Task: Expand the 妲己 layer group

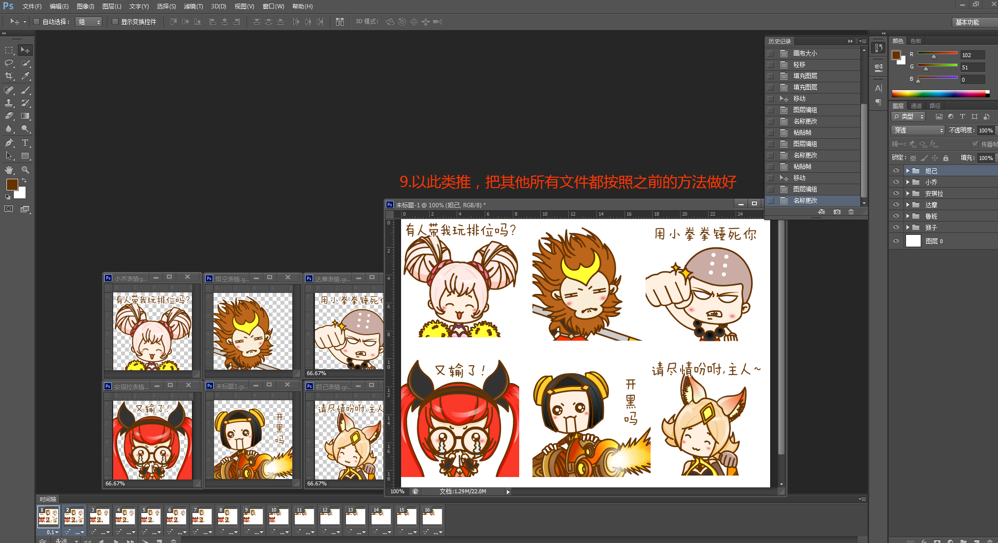Action: tap(907, 171)
